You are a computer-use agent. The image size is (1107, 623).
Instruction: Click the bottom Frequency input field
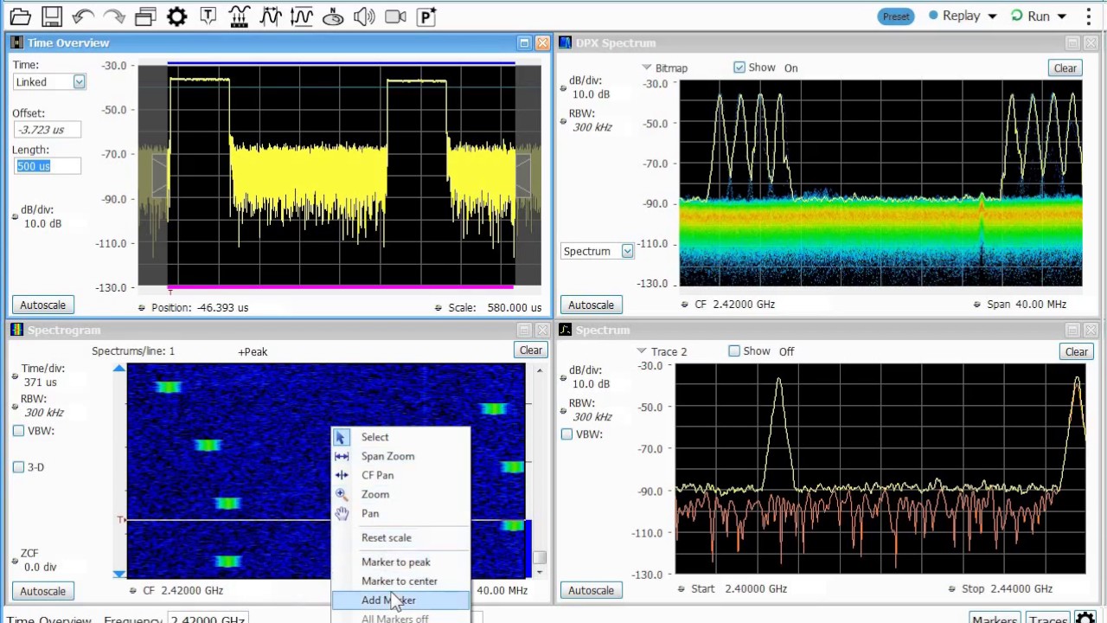click(x=207, y=620)
